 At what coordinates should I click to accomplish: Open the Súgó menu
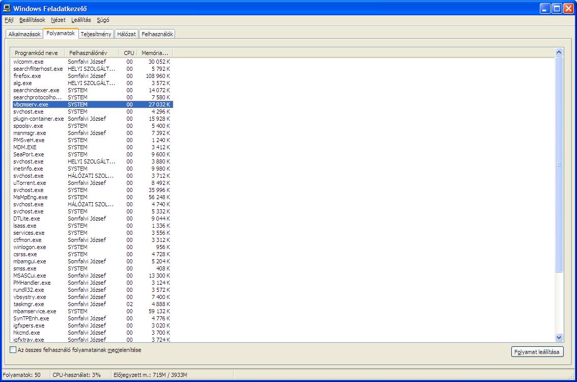(x=103, y=20)
